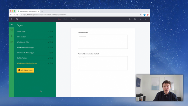Delete Worksheet - Medium Boxes page
The width and height of the screenshot is (188, 106).
(53, 63)
